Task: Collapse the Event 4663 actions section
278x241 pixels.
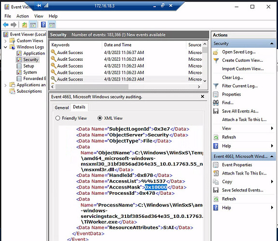Action: pyautogui.click(x=272, y=157)
